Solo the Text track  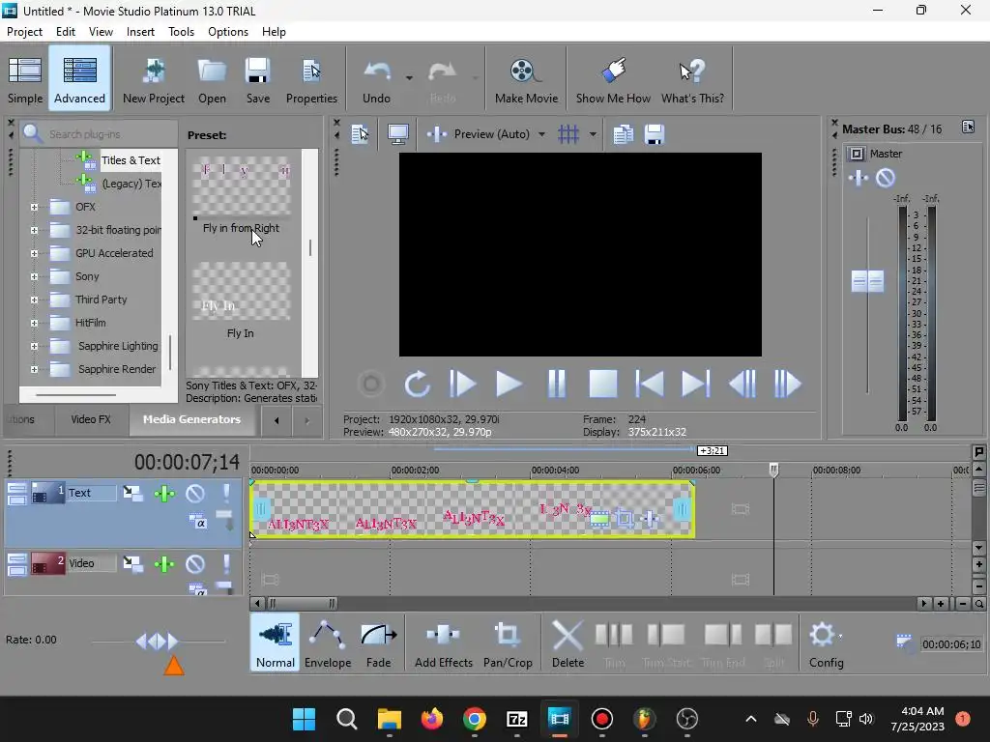[226, 494]
